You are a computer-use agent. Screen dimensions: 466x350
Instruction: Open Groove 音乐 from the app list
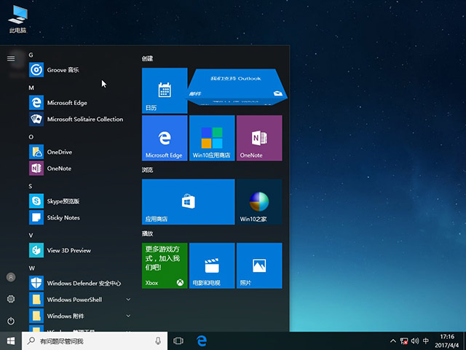click(63, 70)
